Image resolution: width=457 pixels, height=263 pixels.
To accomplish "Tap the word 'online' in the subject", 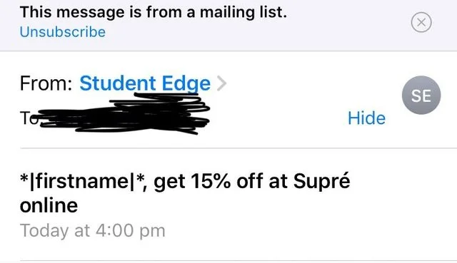I will point(49,206).
